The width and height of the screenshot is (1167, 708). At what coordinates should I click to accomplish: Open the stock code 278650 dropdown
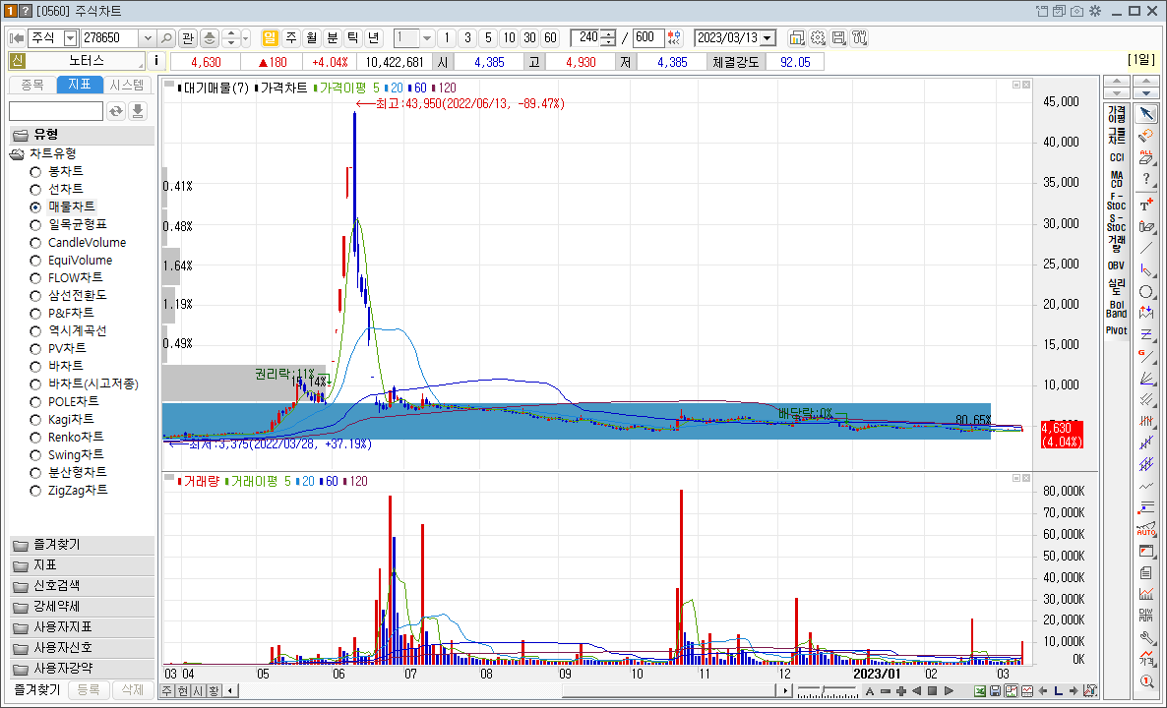[x=148, y=38]
